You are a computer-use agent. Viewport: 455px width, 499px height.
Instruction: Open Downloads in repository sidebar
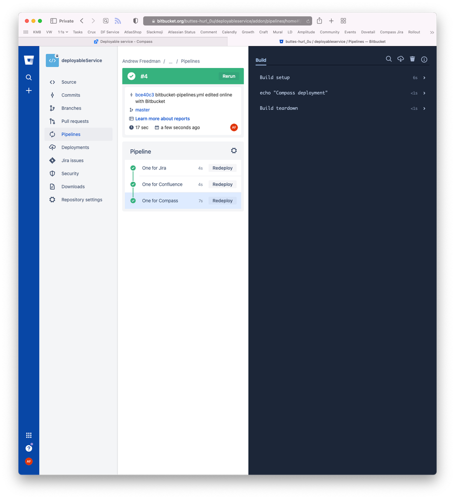pyautogui.click(x=78, y=186)
